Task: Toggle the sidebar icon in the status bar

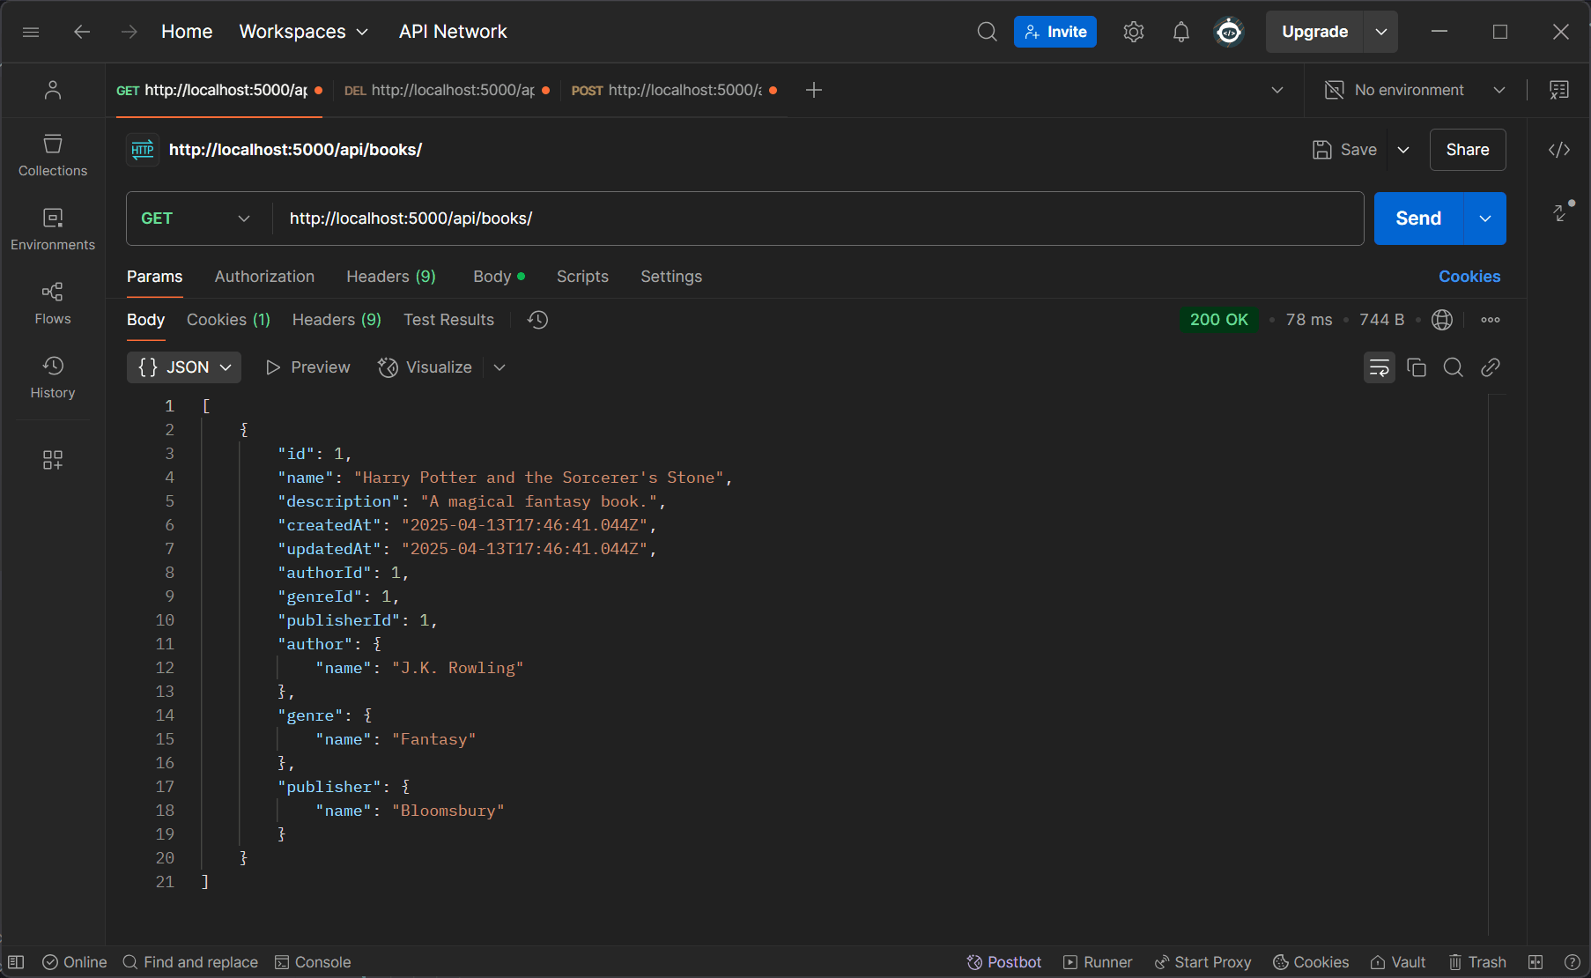Action: (16, 962)
